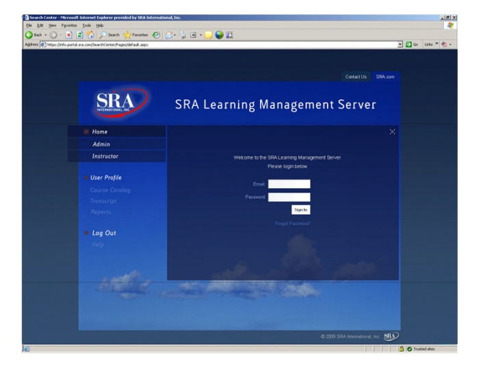This screenshot has width=479, height=370.
Task: Open the Favorites menu in menu bar
Action: coord(69,25)
